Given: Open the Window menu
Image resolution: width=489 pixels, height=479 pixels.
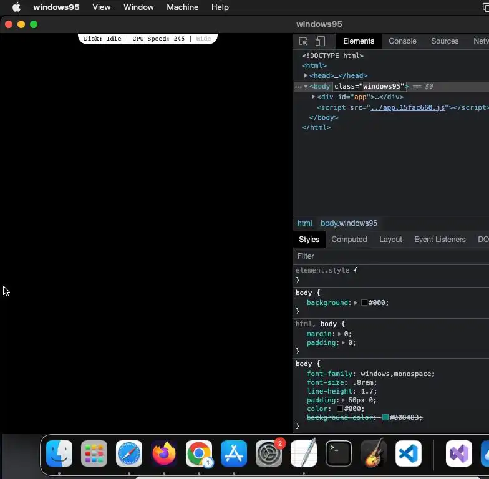Looking at the screenshot, I should 138,7.
